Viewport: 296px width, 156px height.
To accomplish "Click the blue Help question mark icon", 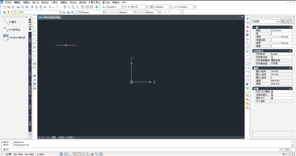I will (x=97, y=7).
